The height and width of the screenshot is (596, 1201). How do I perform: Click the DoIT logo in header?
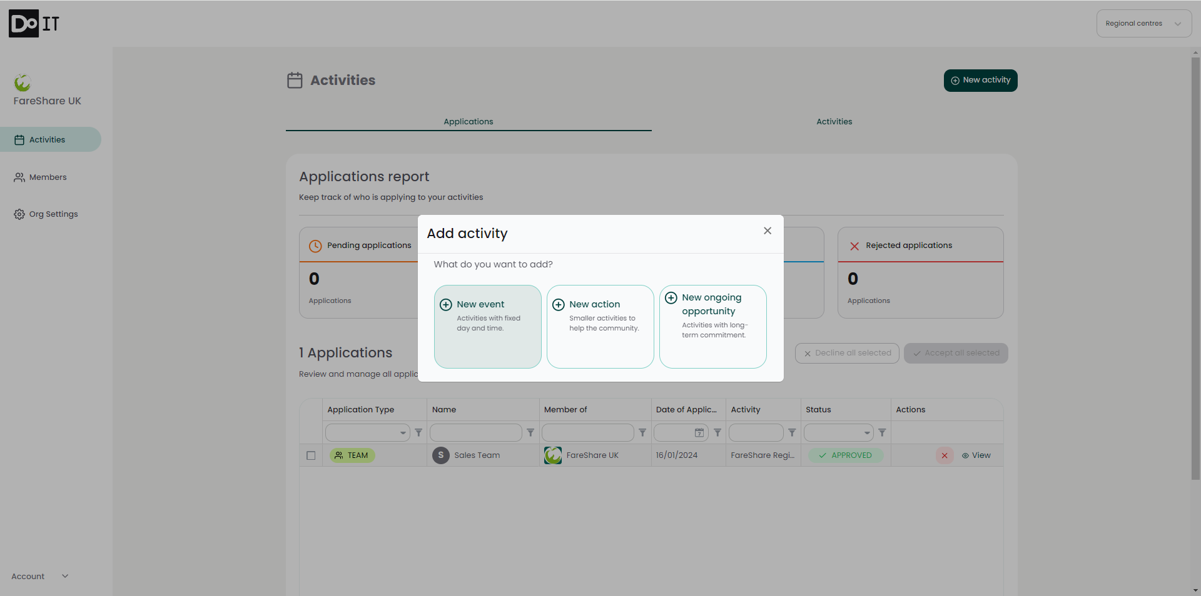[34, 24]
